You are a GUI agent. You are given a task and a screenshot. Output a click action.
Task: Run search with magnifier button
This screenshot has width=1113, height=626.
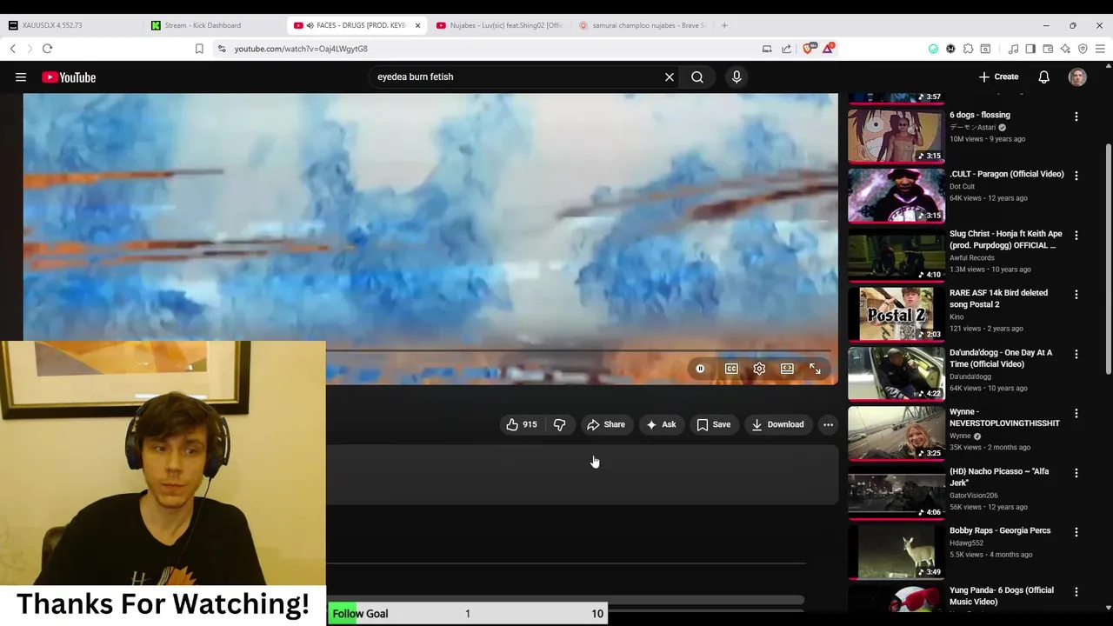[x=697, y=77]
